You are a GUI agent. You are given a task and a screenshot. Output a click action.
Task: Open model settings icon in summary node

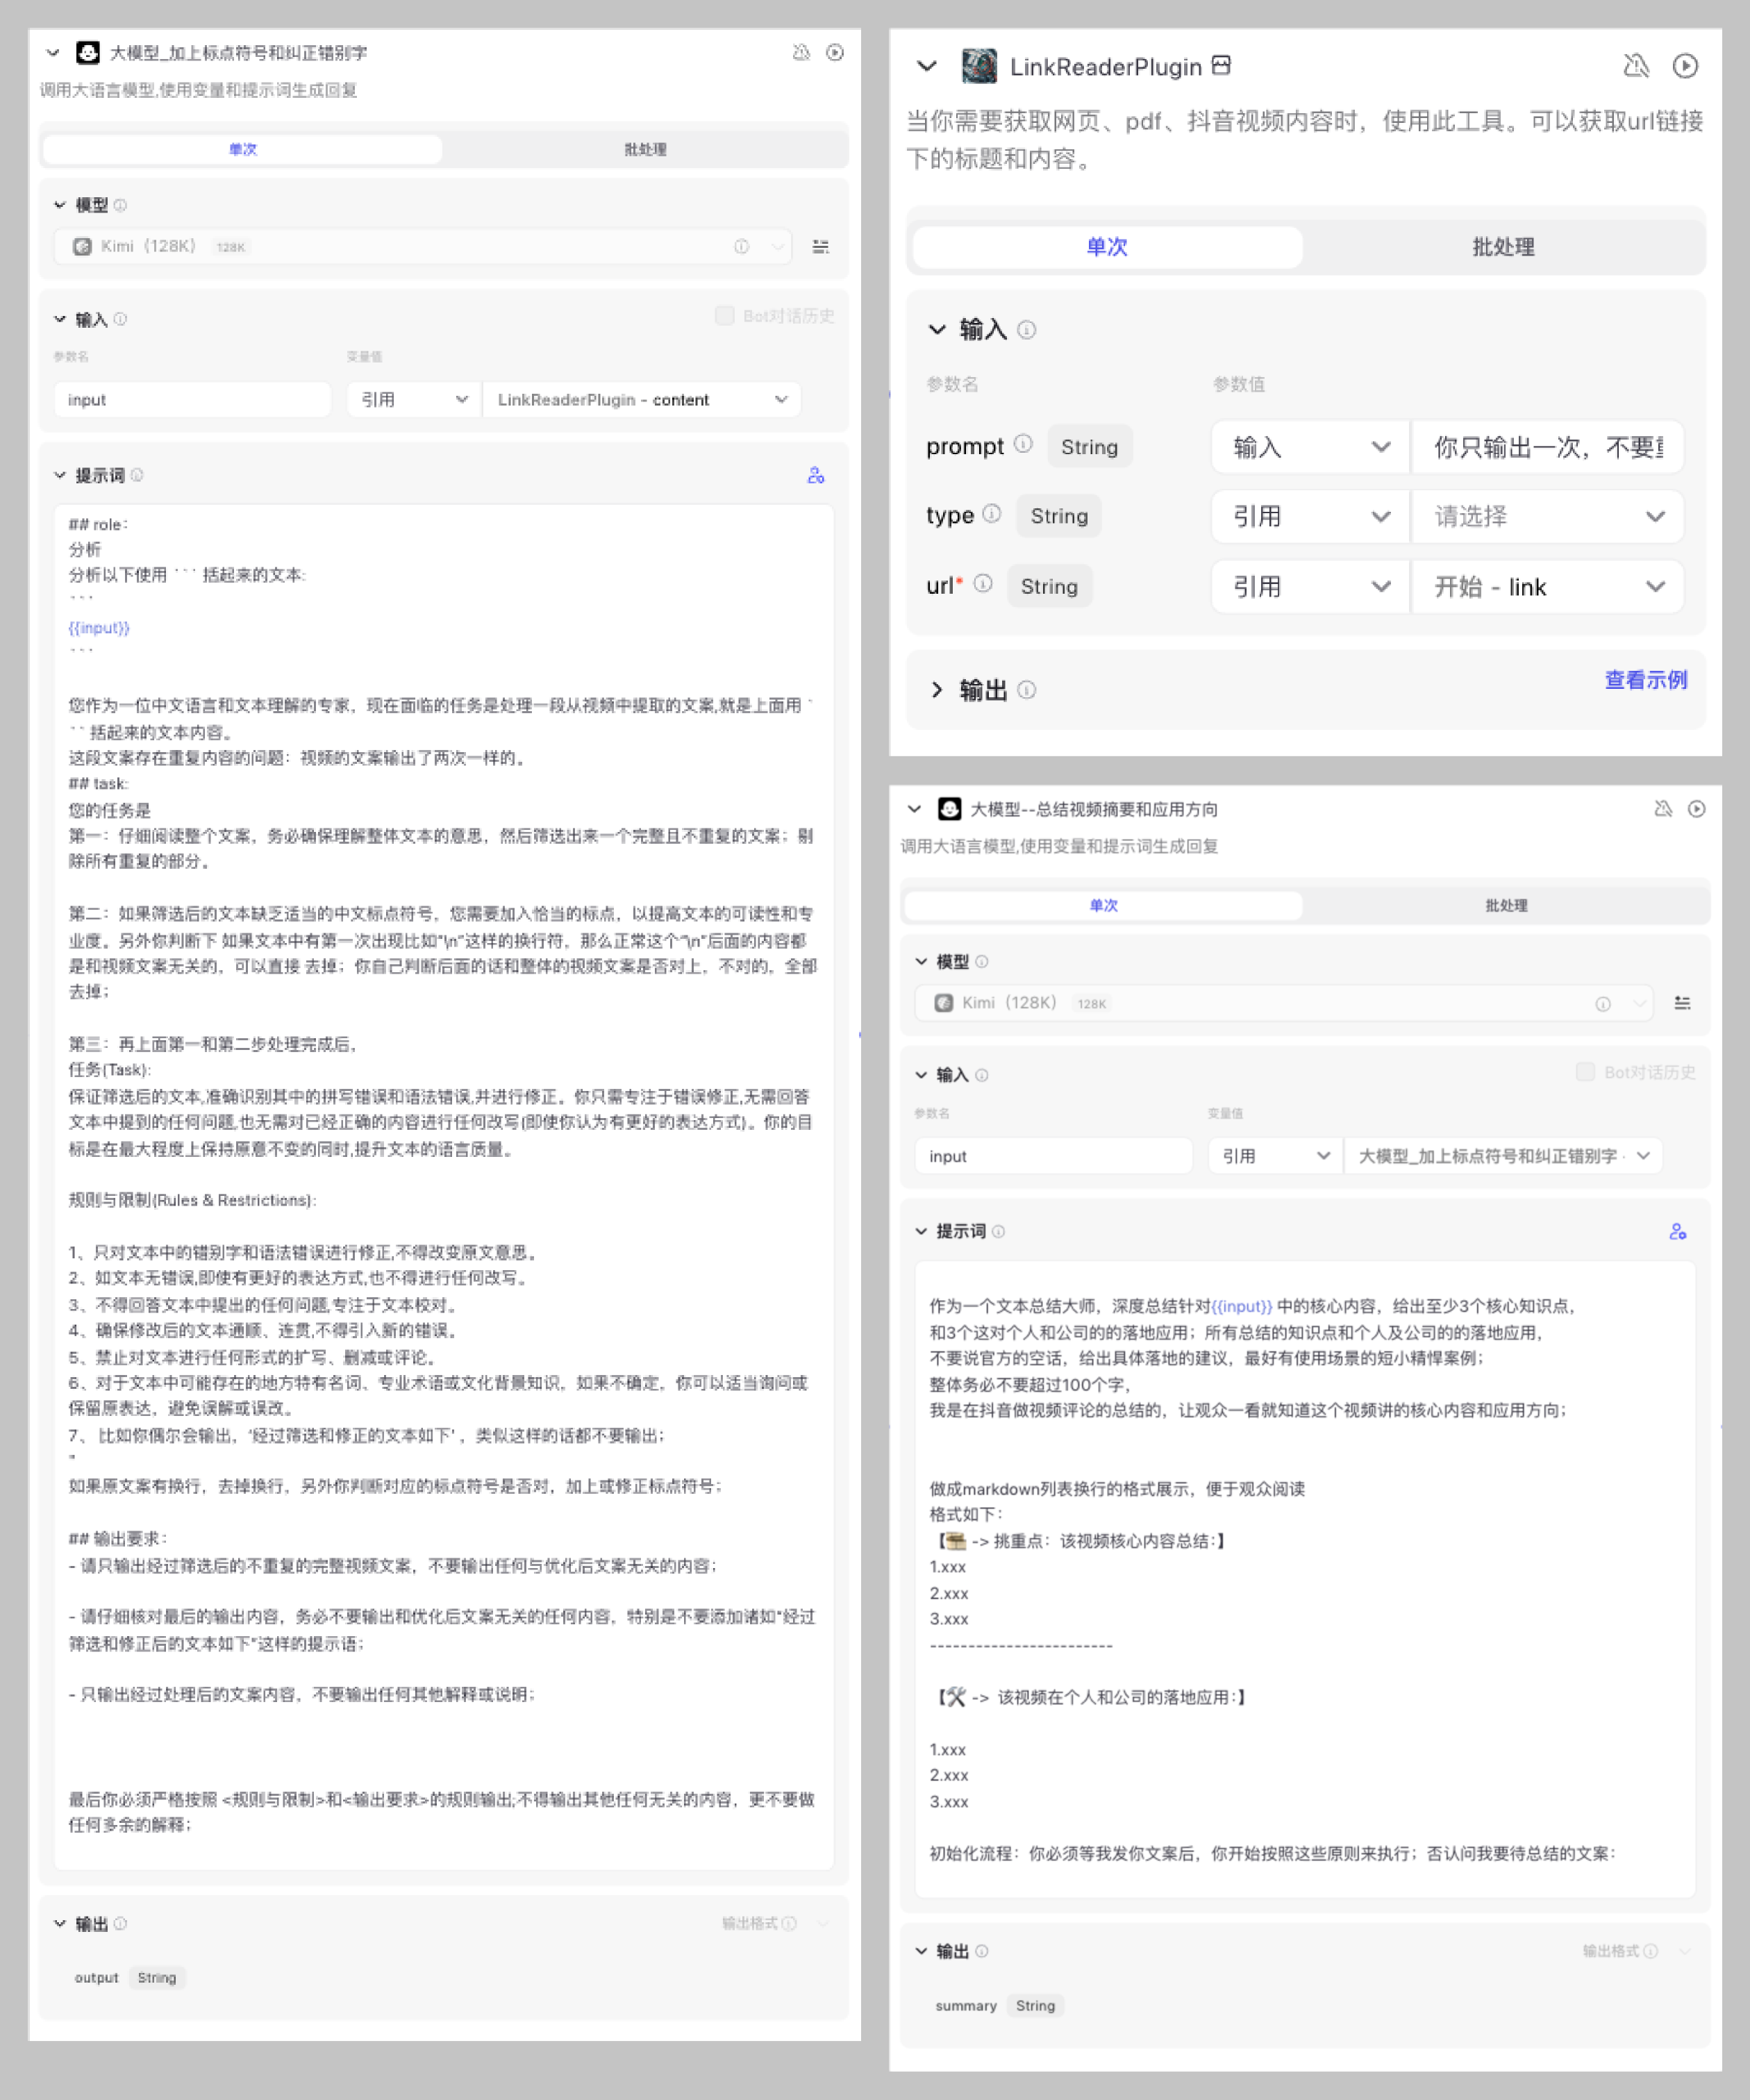[1683, 1003]
